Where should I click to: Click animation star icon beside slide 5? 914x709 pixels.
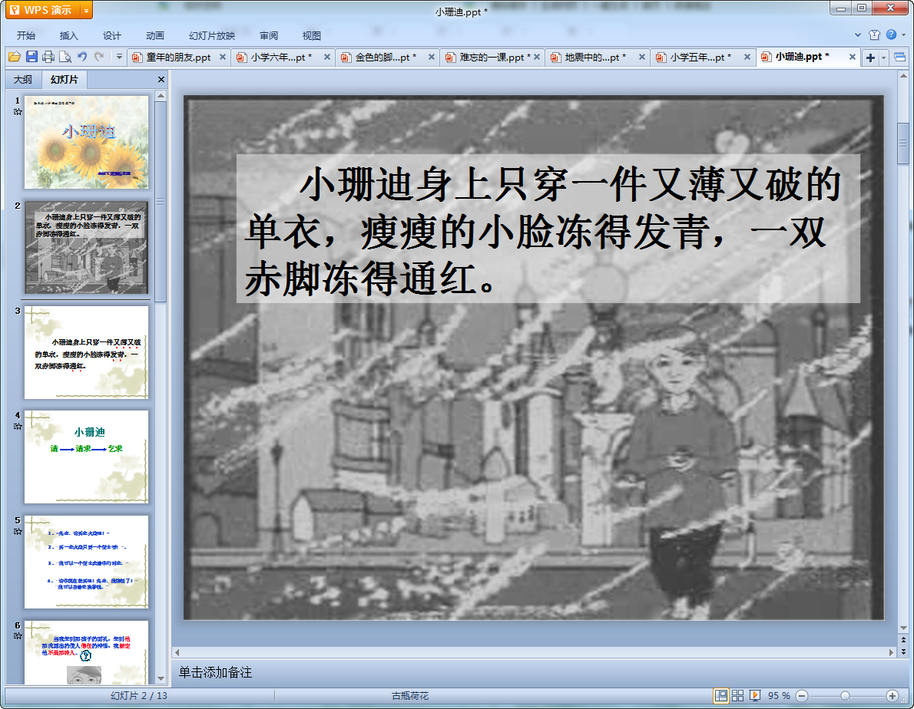(18, 531)
